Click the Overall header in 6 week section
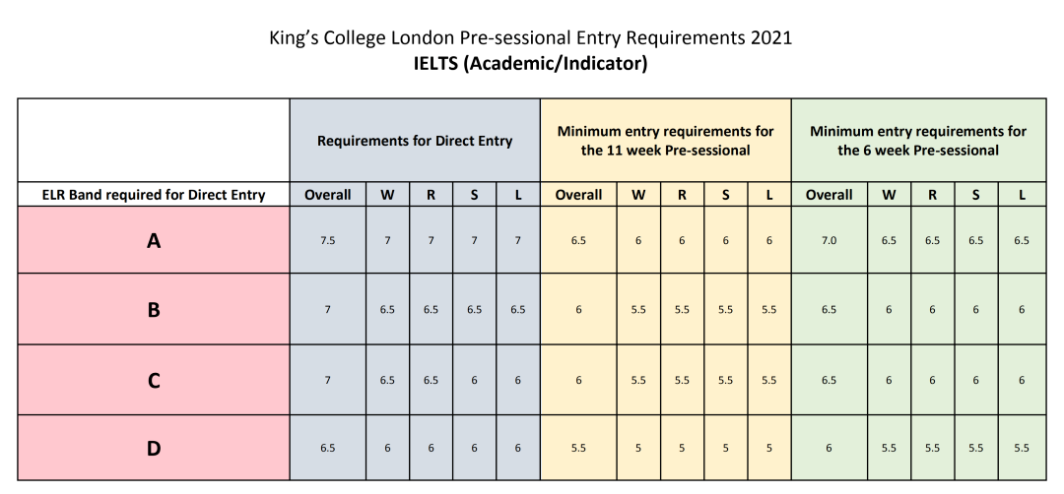1064x494 pixels. tap(830, 195)
